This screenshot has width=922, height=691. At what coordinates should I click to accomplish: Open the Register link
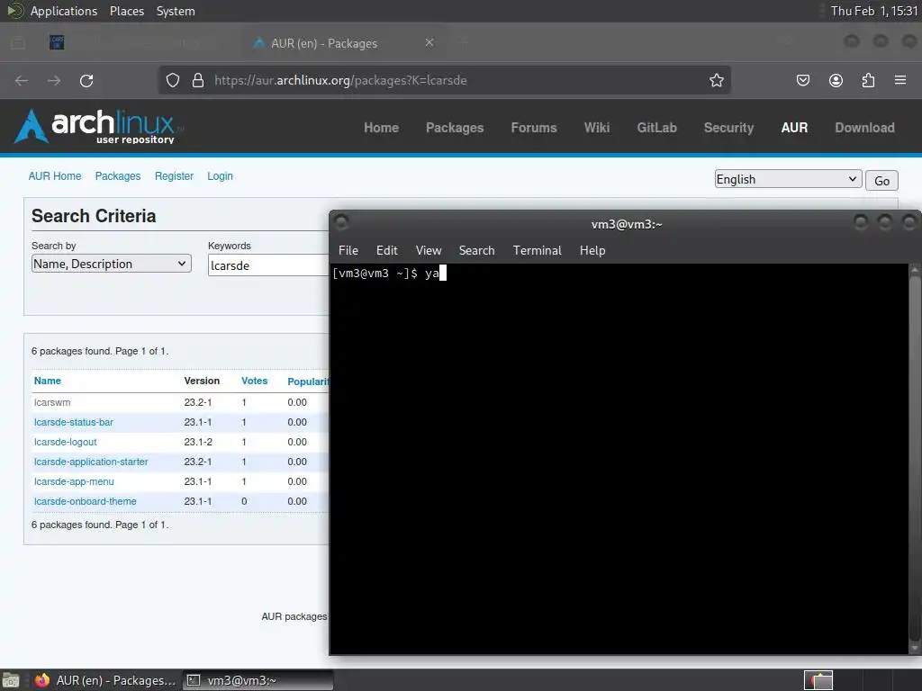click(x=174, y=176)
